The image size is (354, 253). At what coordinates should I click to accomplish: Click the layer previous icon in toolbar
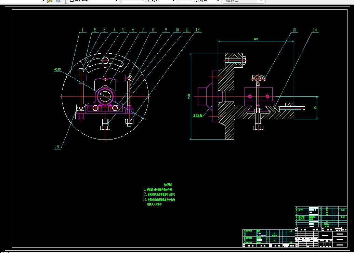coord(50,1)
